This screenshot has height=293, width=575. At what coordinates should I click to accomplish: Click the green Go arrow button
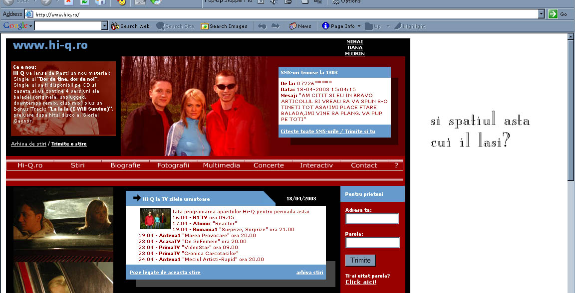(x=553, y=14)
